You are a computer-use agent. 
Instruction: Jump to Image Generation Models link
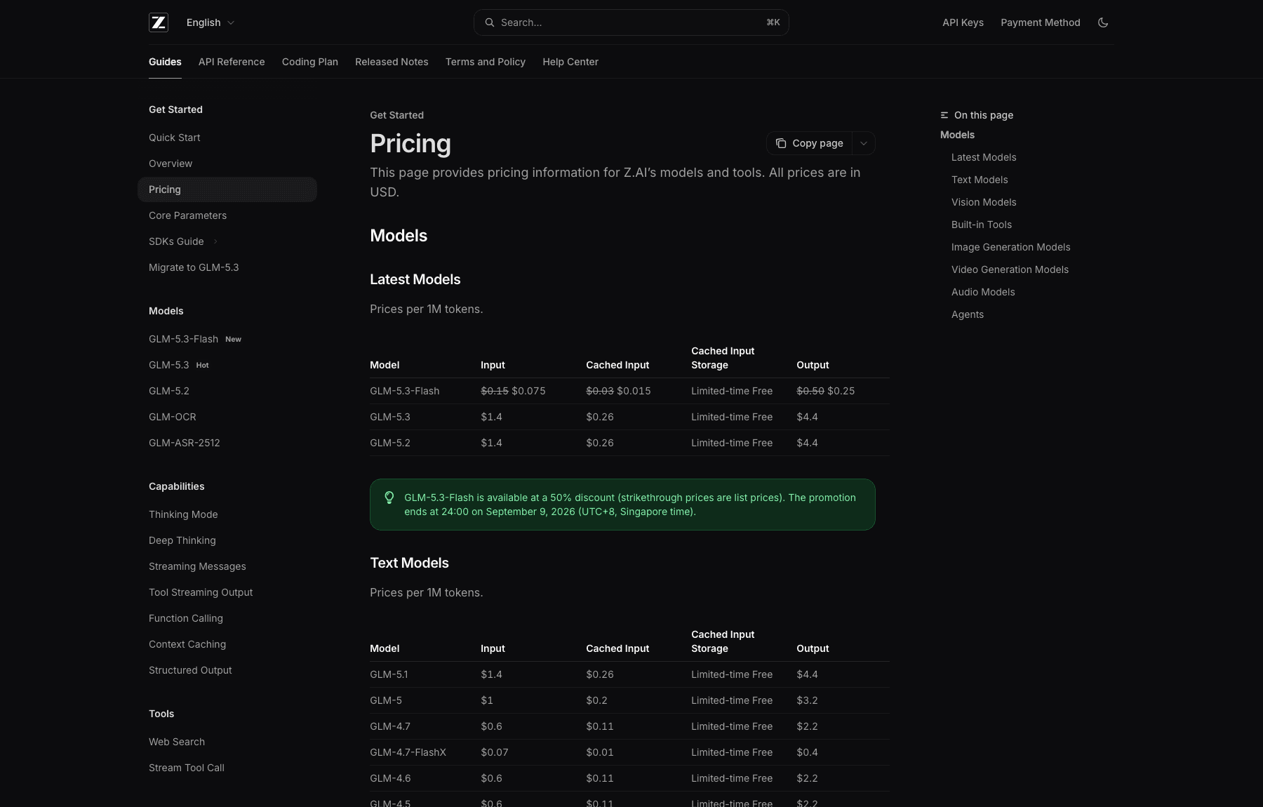tap(1010, 247)
